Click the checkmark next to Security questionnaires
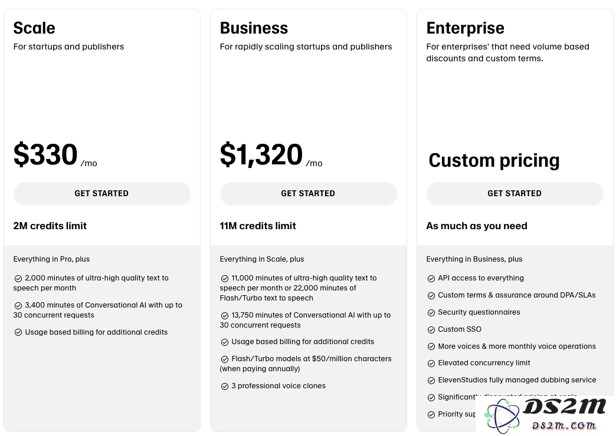 [431, 313]
